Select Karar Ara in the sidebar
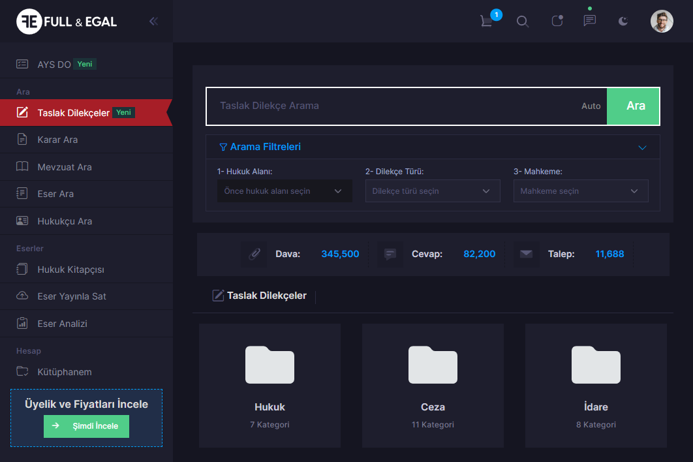Viewport: 693px width, 462px height. coord(57,140)
